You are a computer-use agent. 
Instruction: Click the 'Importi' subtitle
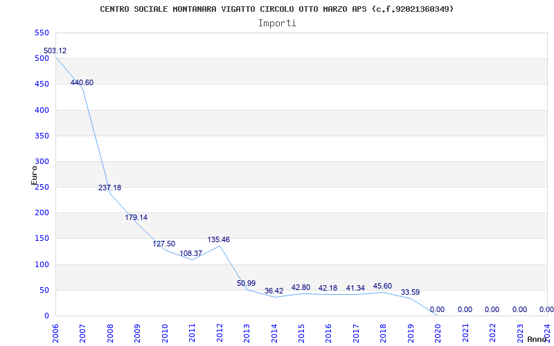(277, 24)
